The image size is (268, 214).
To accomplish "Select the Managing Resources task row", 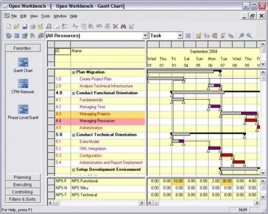I will [x=100, y=121].
